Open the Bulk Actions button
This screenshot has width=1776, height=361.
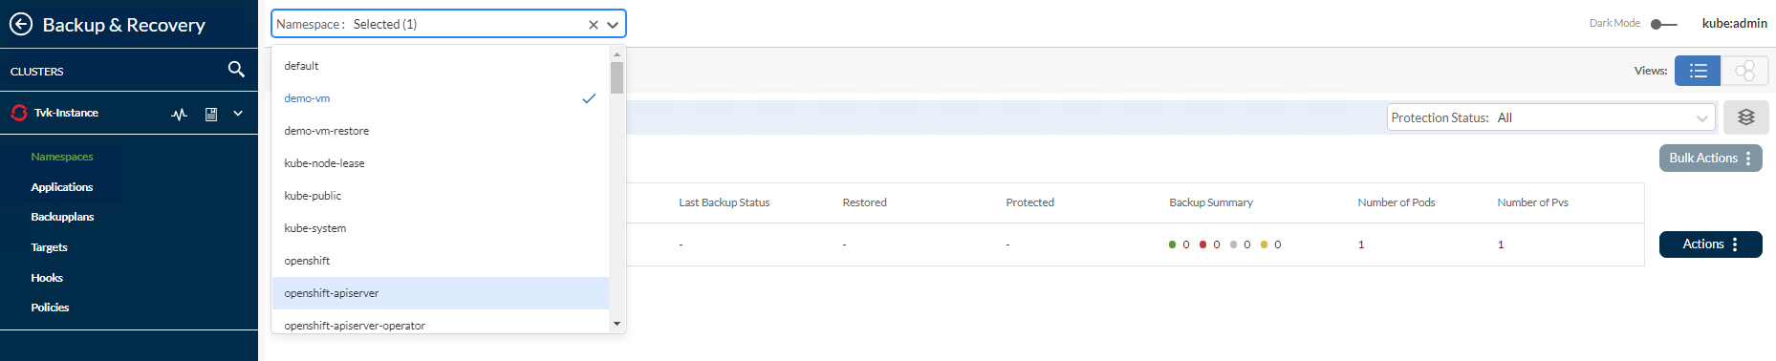coord(1710,159)
